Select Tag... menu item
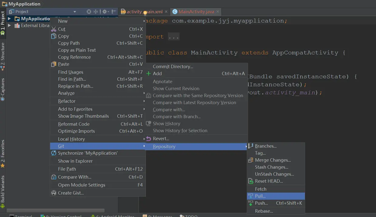 coord(276,153)
